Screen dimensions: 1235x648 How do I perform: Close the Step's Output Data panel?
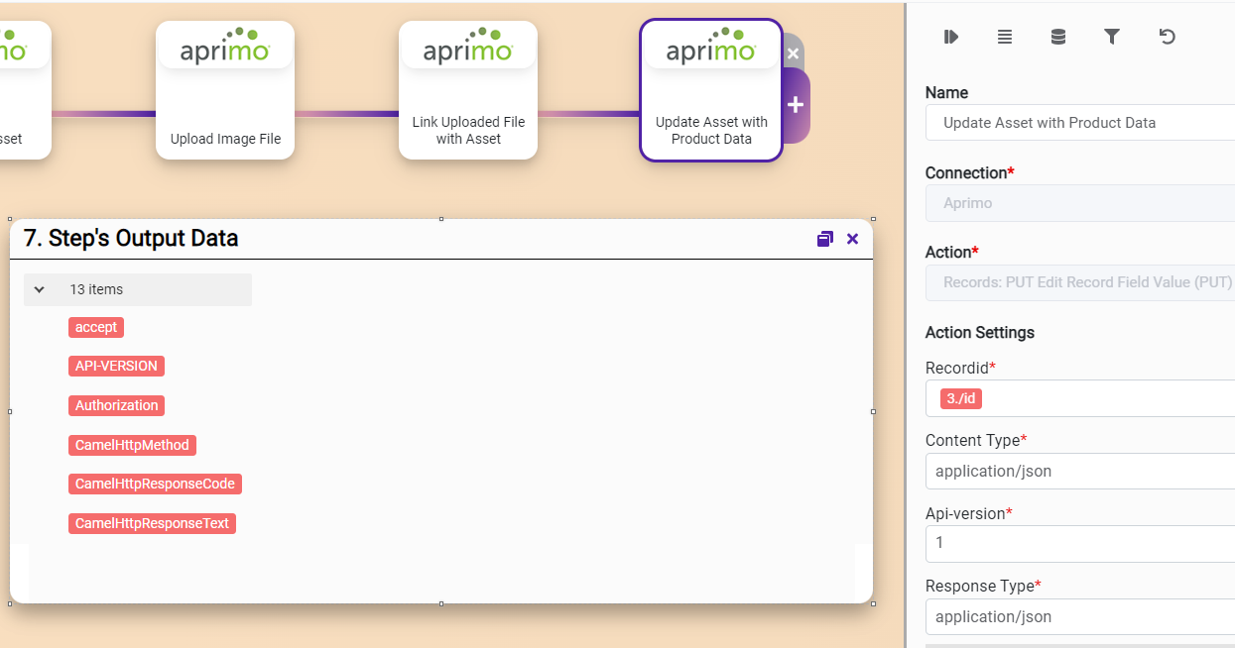coord(852,239)
